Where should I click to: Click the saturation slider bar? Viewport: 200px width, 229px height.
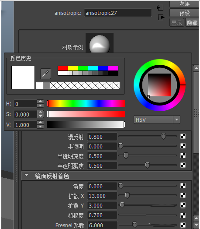(x=86, y=114)
